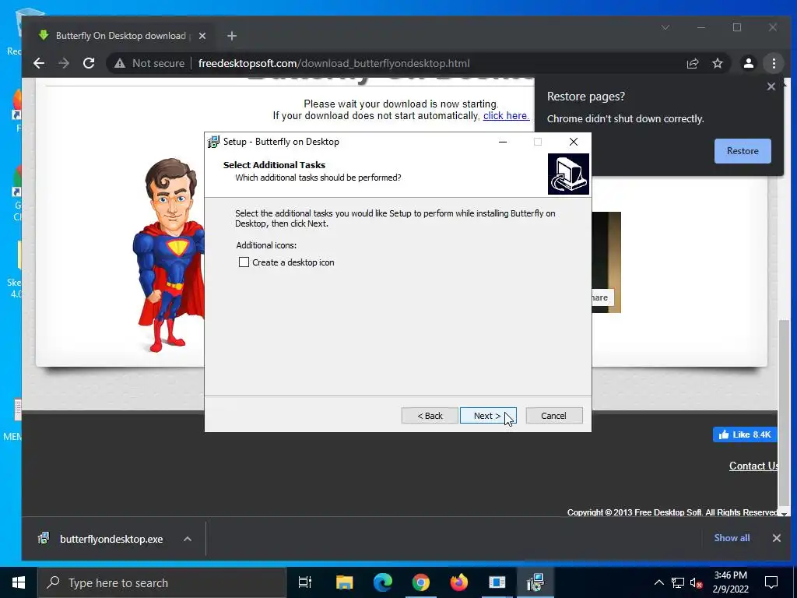The height and width of the screenshot is (598, 797).
Task: Click the Chrome forward arrow
Action: pos(64,63)
